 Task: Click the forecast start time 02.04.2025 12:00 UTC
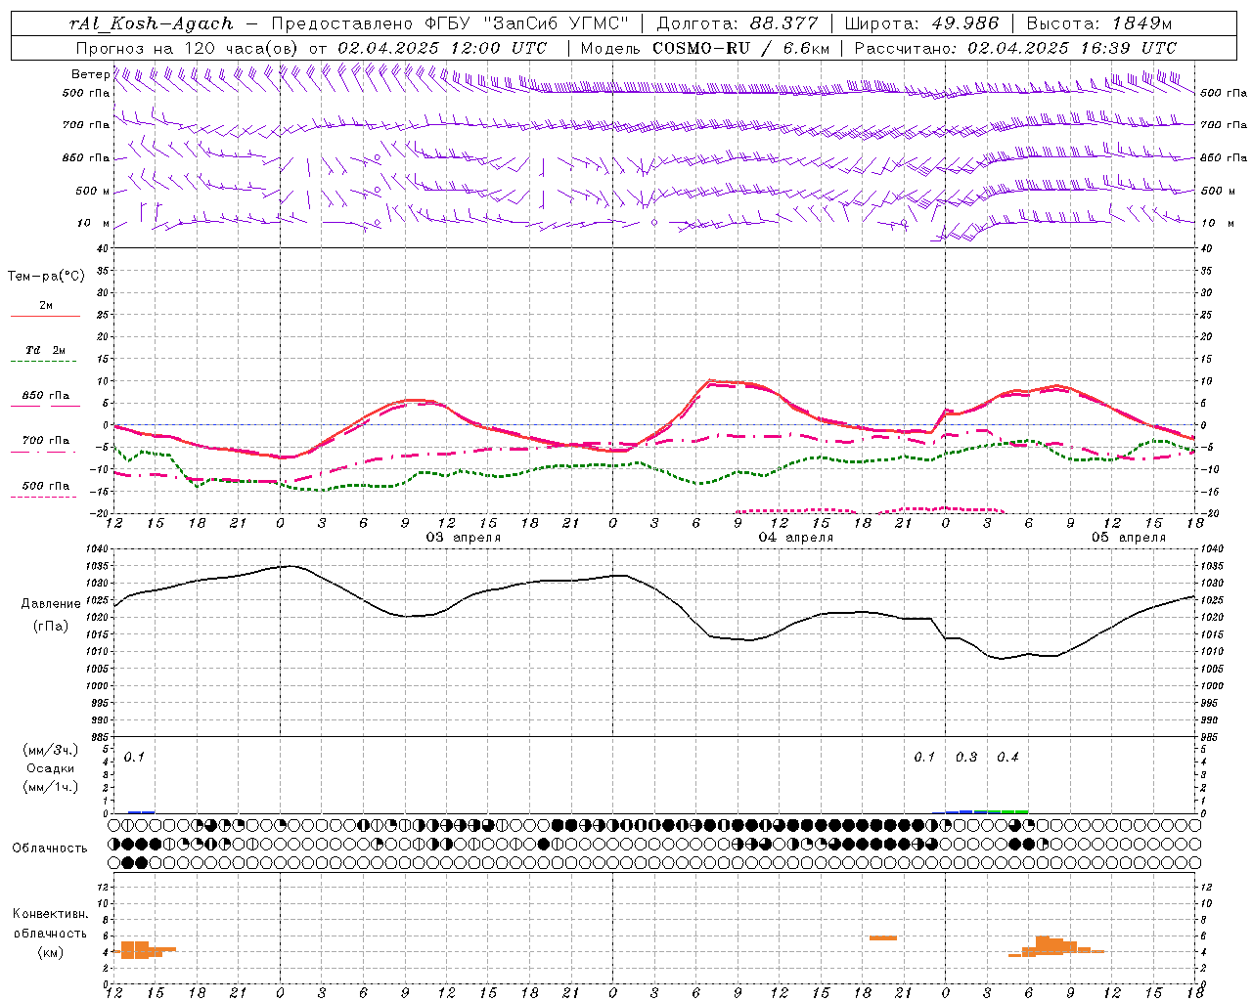point(442,48)
